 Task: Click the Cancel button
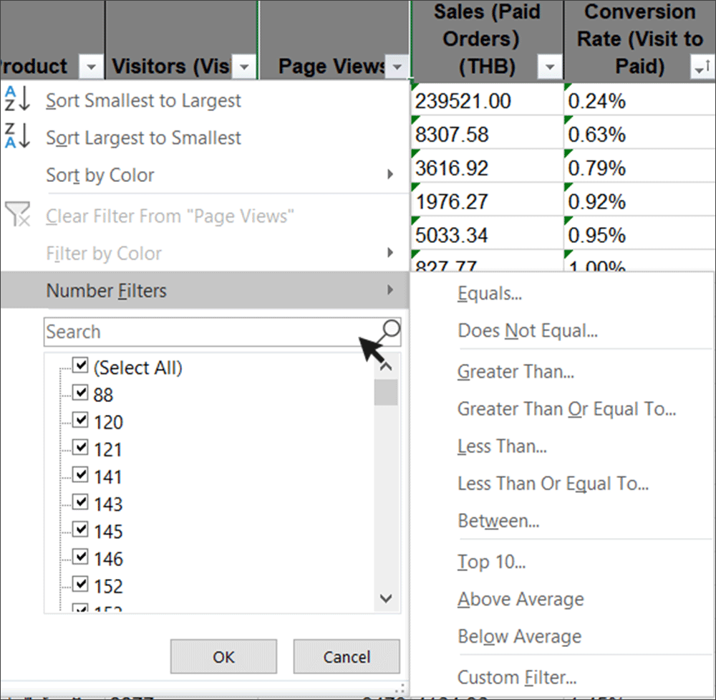[347, 656]
